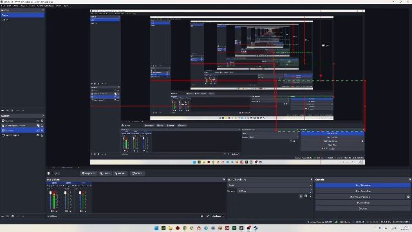
Task: Open the Fade transition dropdown
Action: (x=270, y=185)
